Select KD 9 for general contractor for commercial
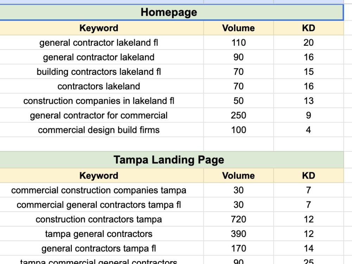This screenshot has width=352, height=264. pos(308,115)
